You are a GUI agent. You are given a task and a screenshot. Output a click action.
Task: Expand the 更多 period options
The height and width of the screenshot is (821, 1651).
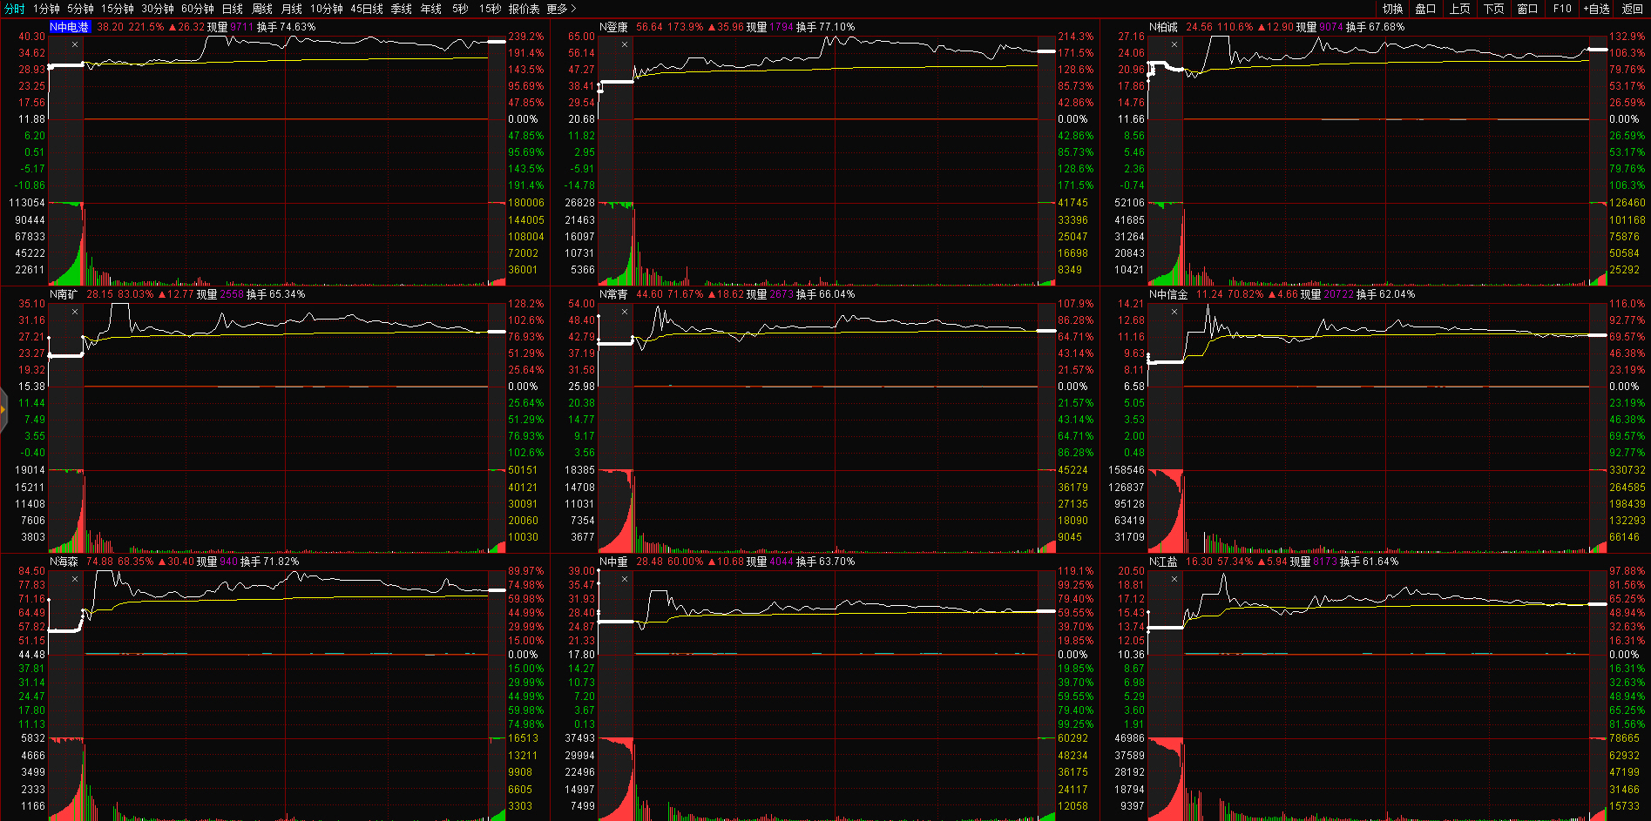point(561,9)
